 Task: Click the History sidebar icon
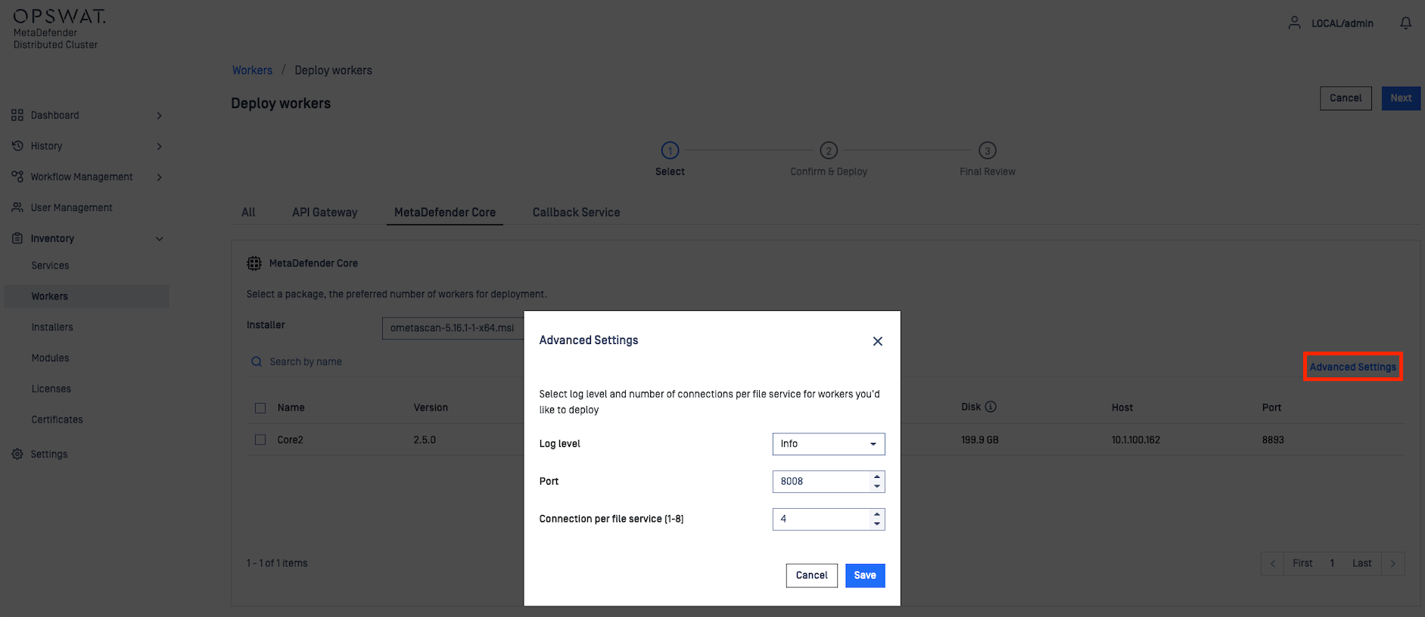(17, 146)
